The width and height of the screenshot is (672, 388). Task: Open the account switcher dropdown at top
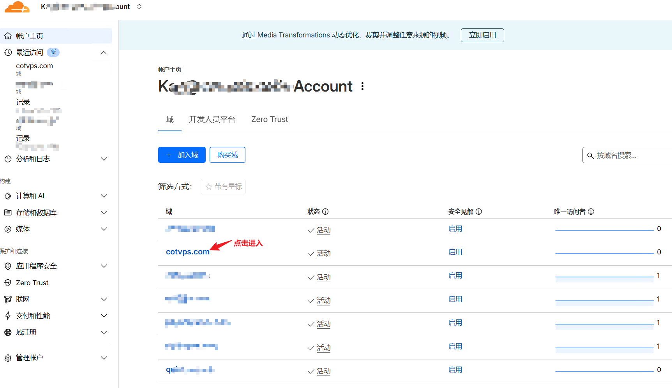139,7
